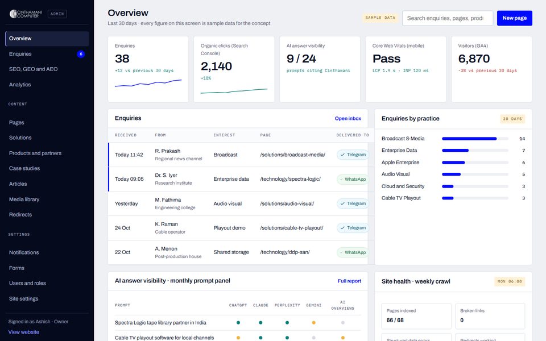Click the Broken links 0 card
Viewport: 546px width, 341px height.
tap(490, 316)
